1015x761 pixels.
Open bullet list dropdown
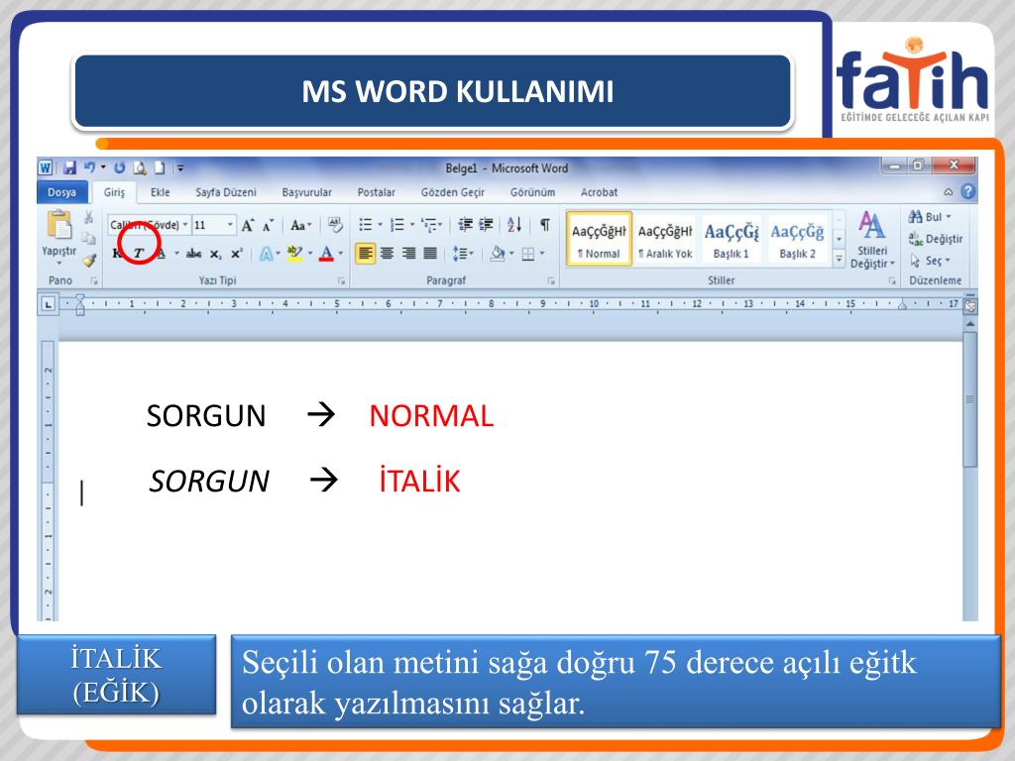click(x=380, y=225)
